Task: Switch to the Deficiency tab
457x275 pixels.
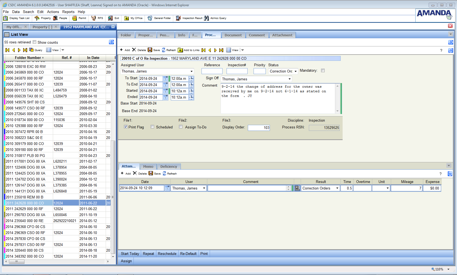Action: pyautogui.click(x=169, y=166)
